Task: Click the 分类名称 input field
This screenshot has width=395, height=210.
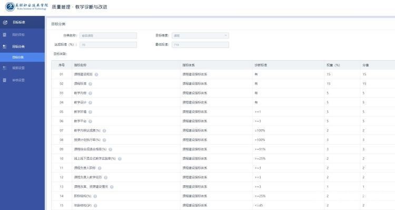Action: point(108,35)
